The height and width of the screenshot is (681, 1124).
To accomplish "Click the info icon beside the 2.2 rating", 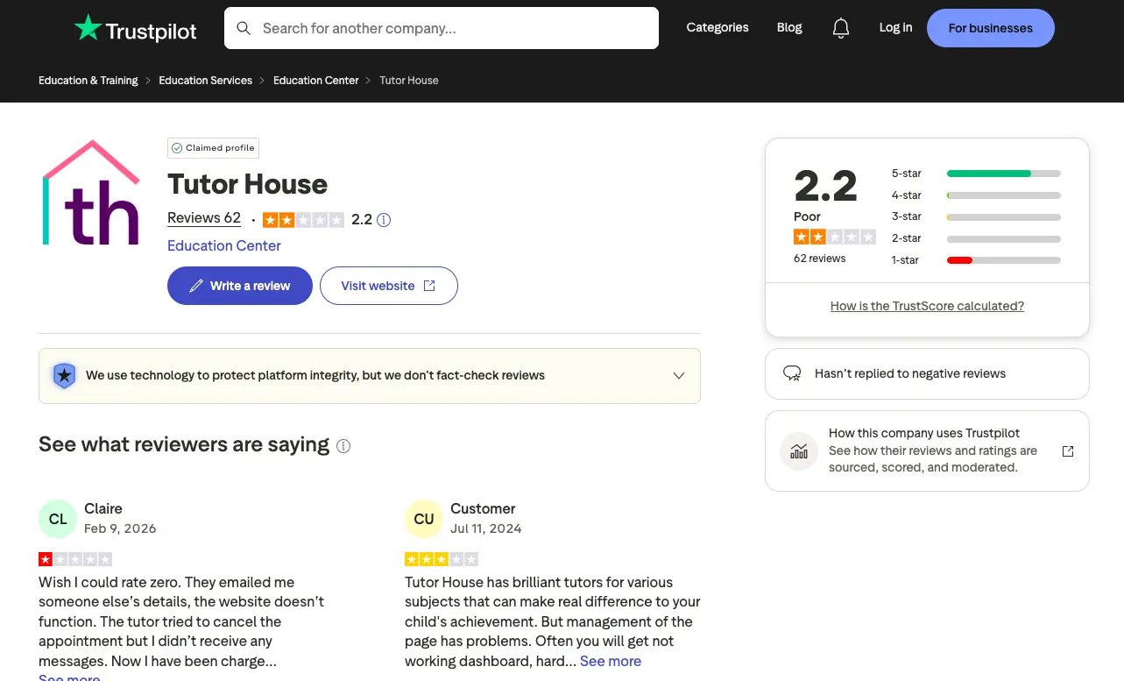I will (385, 219).
